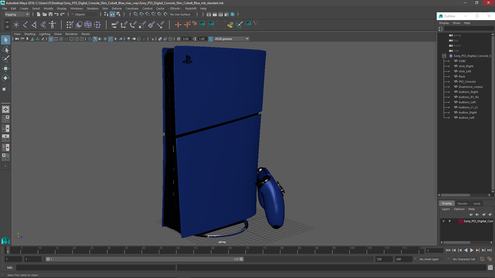The width and height of the screenshot is (495, 278).
Task: Activate the Lasso Select tool
Action: (6, 49)
